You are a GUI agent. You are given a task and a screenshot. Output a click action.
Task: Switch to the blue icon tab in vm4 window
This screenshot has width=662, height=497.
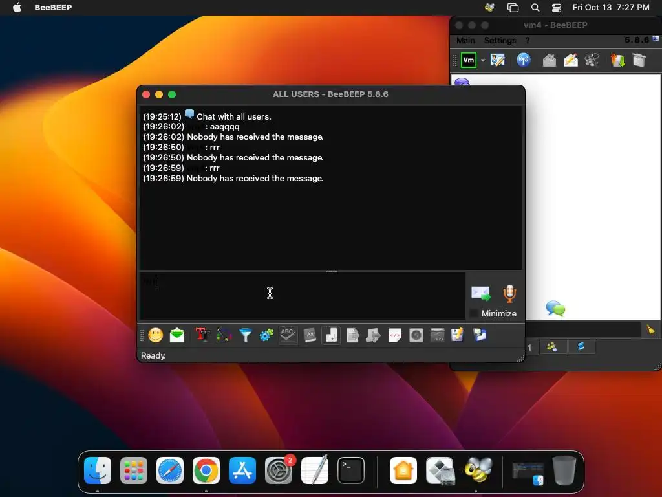pyautogui.click(x=581, y=348)
